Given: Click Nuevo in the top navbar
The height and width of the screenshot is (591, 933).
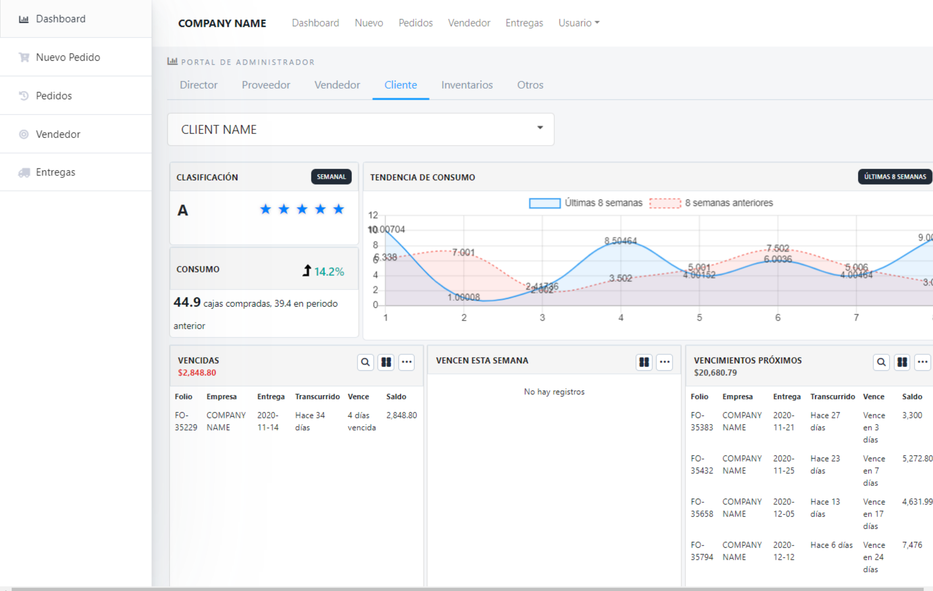Looking at the screenshot, I should coord(369,23).
